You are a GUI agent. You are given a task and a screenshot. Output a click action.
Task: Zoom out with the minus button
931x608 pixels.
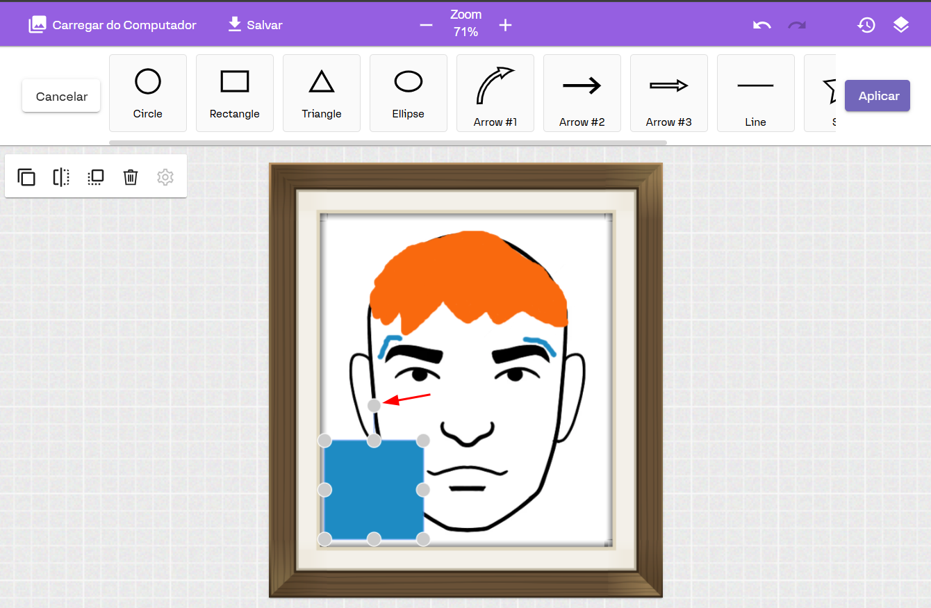(x=426, y=26)
